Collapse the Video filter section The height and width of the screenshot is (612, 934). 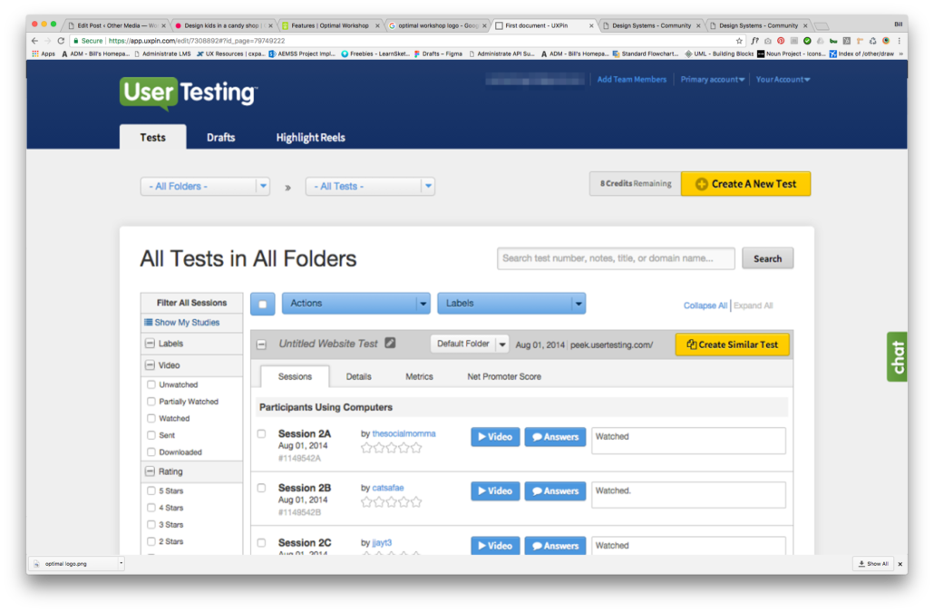point(151,365)
